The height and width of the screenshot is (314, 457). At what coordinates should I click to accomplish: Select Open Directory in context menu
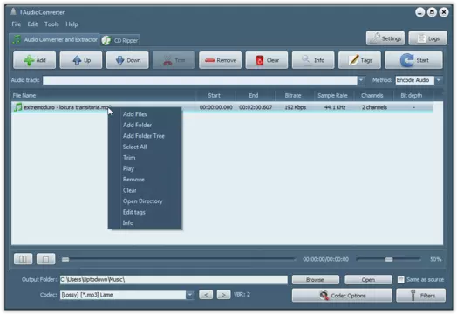click(142, 201)
